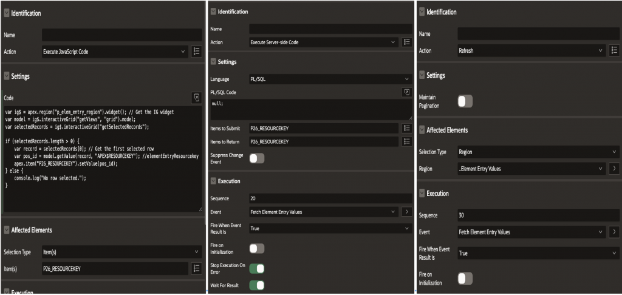Open code editor for JavaScript Code field
The width and height of the screenshot is (622, 295).
[x=196, y=97]
